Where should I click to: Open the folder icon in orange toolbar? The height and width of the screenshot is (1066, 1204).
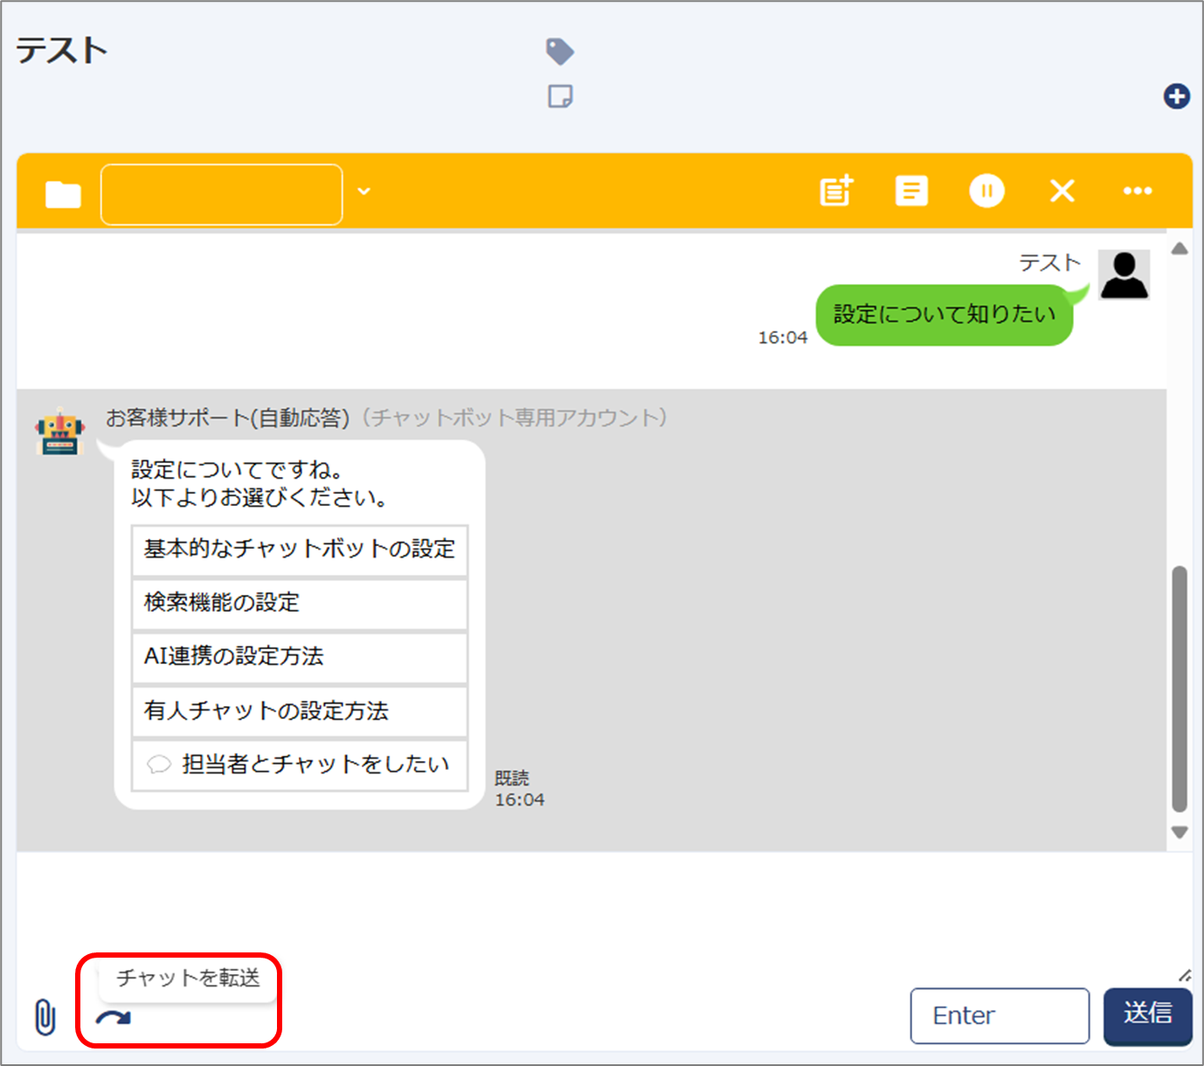[63, 194]
